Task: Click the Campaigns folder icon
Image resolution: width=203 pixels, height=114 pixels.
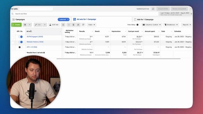Action: tap(13, 20)
